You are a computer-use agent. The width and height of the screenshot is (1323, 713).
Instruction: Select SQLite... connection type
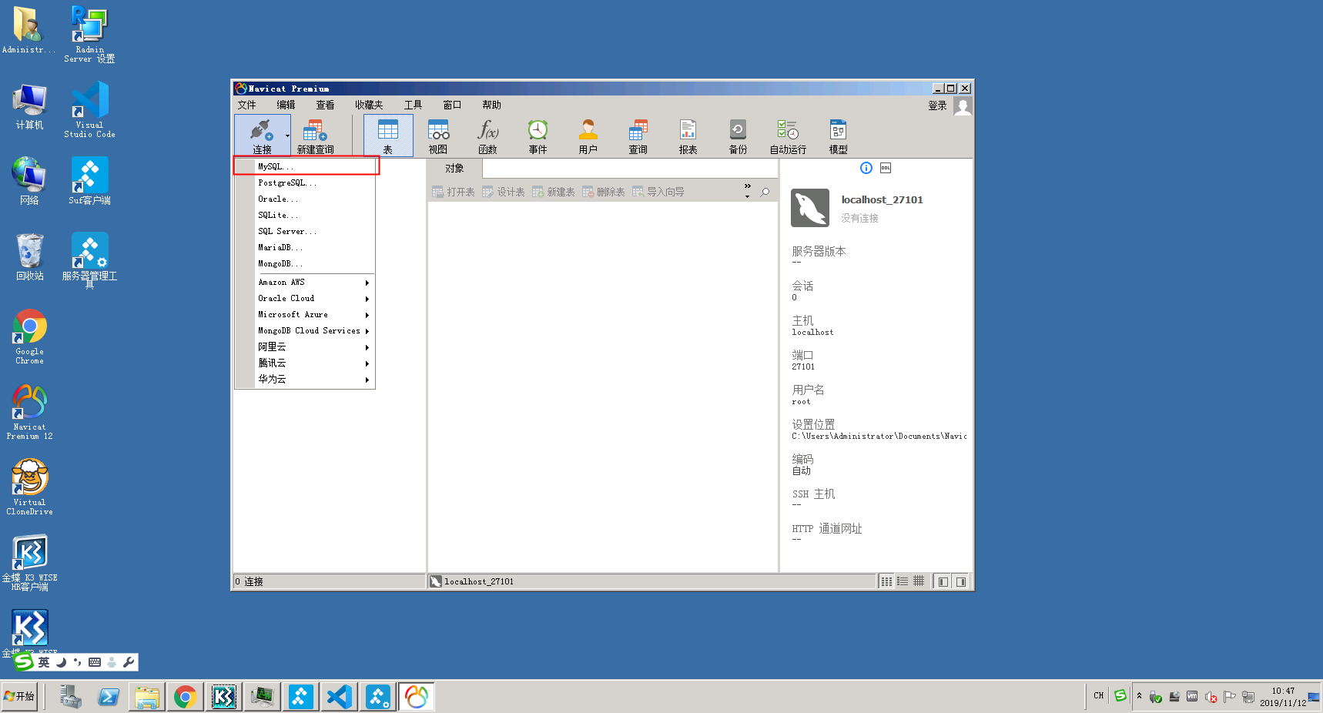pyautogui.click(x=305, y=216)
